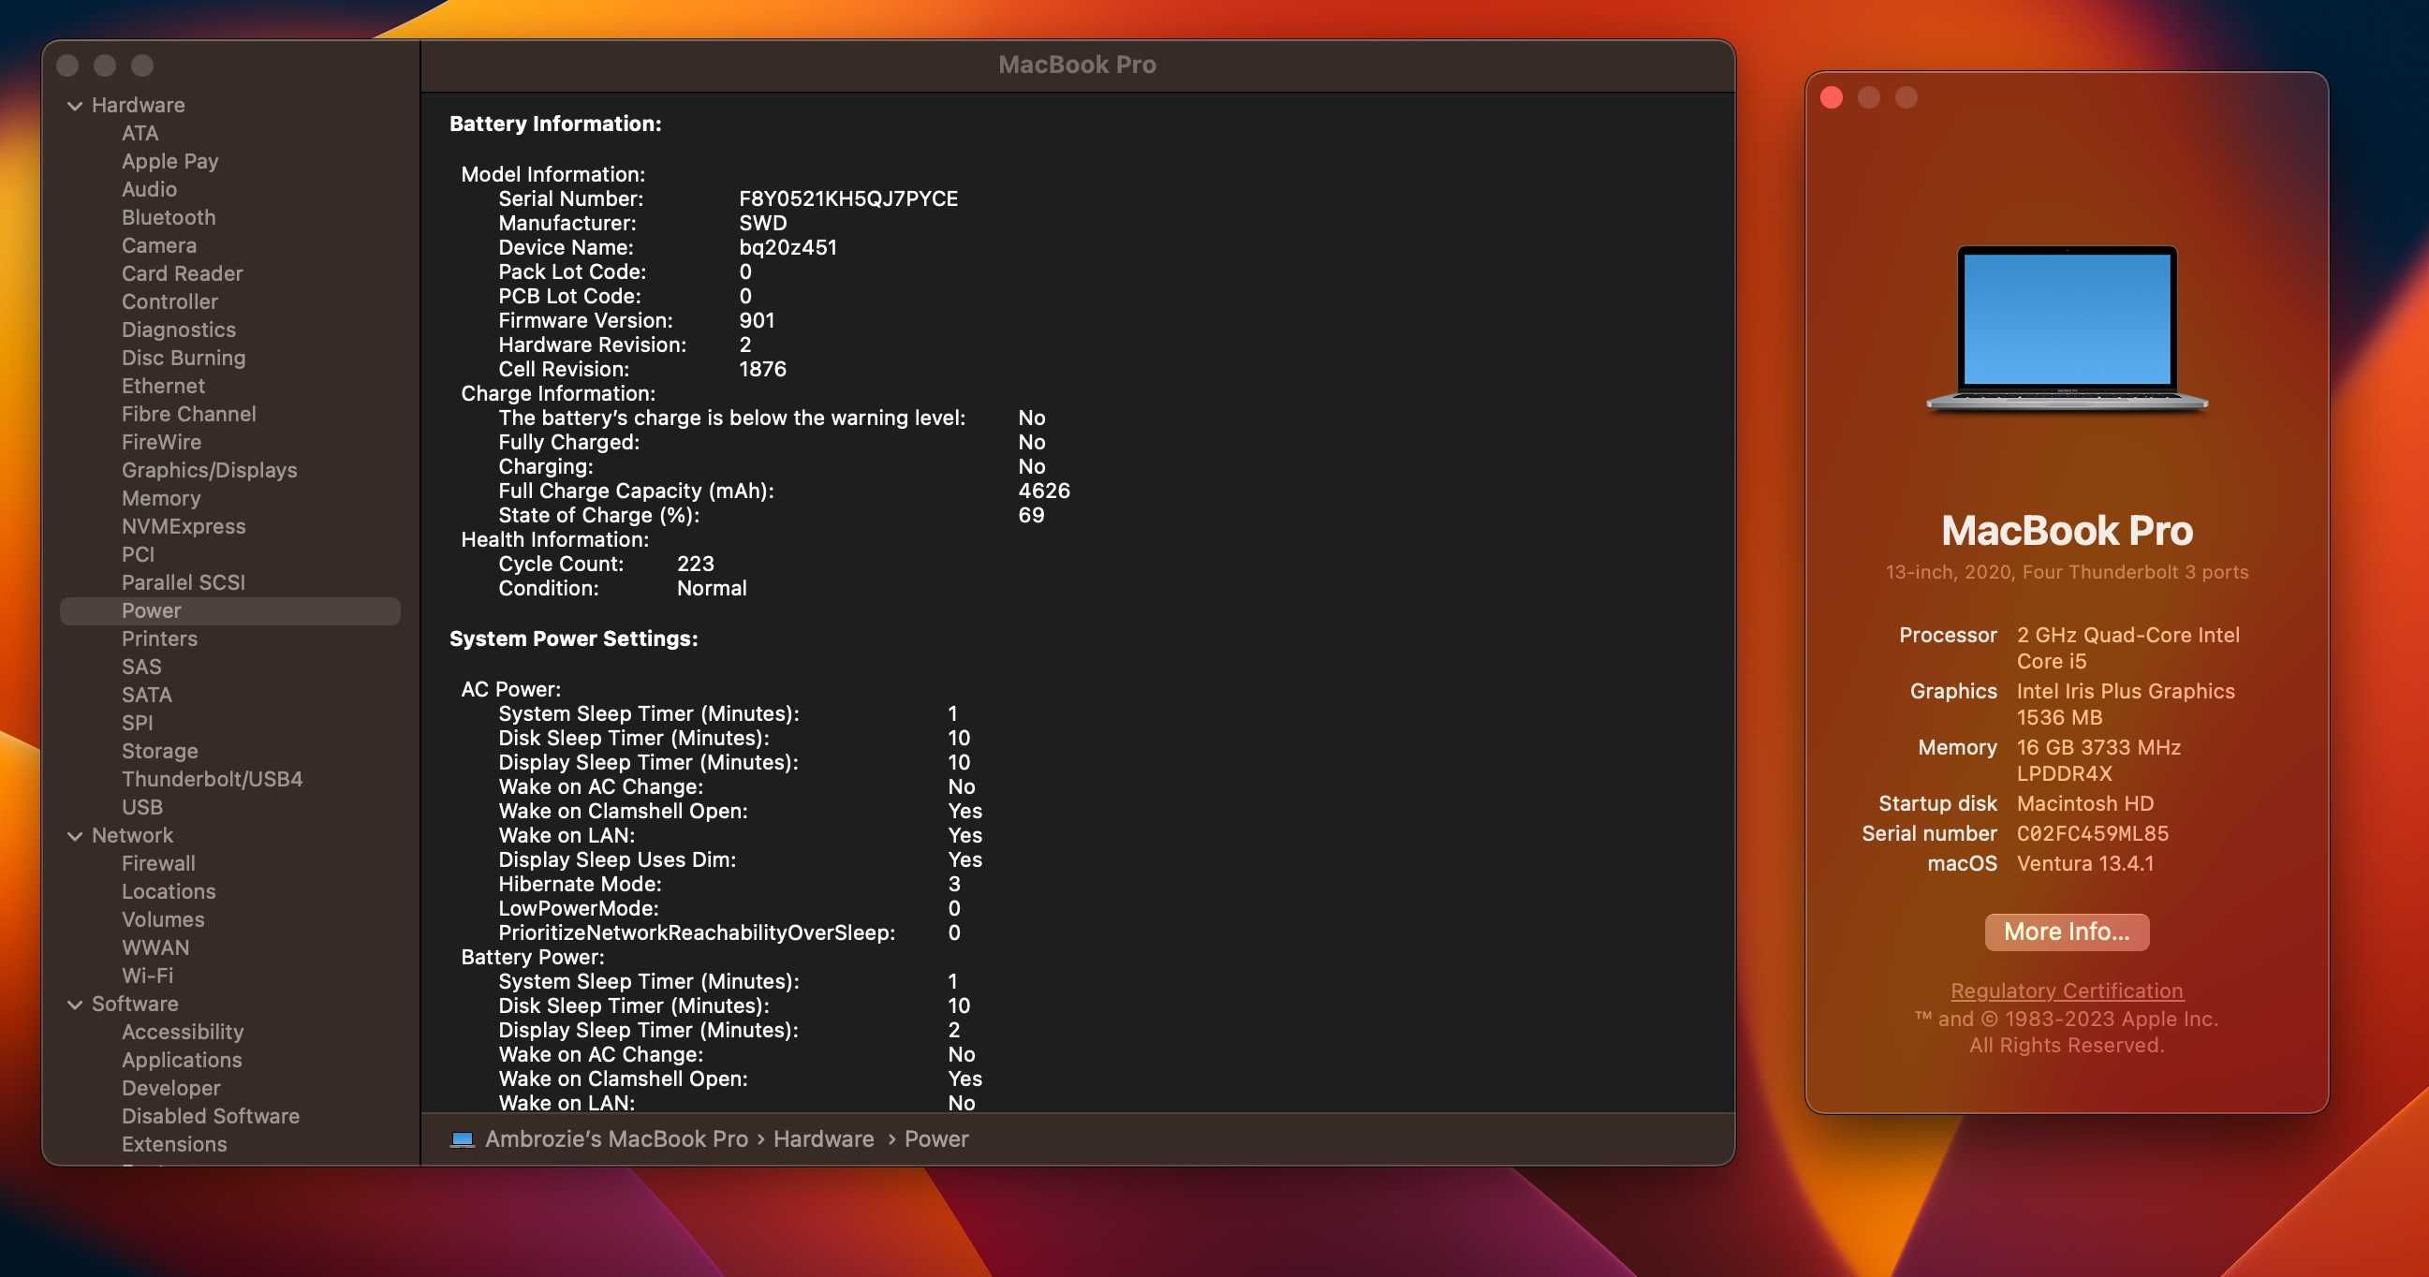Select Card Reader in the sidebar
Screen dimensions: 2429x1277
click(182, 273)
